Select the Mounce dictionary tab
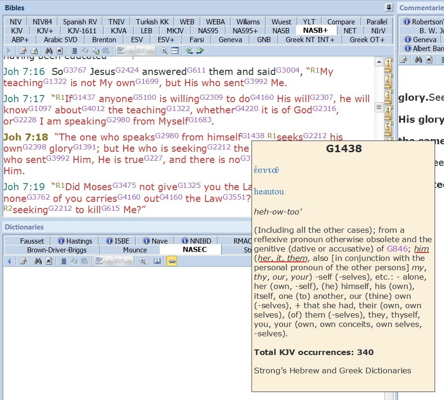Image resolution: width=444 pixels, height=400 pixels. click(135, 250)
